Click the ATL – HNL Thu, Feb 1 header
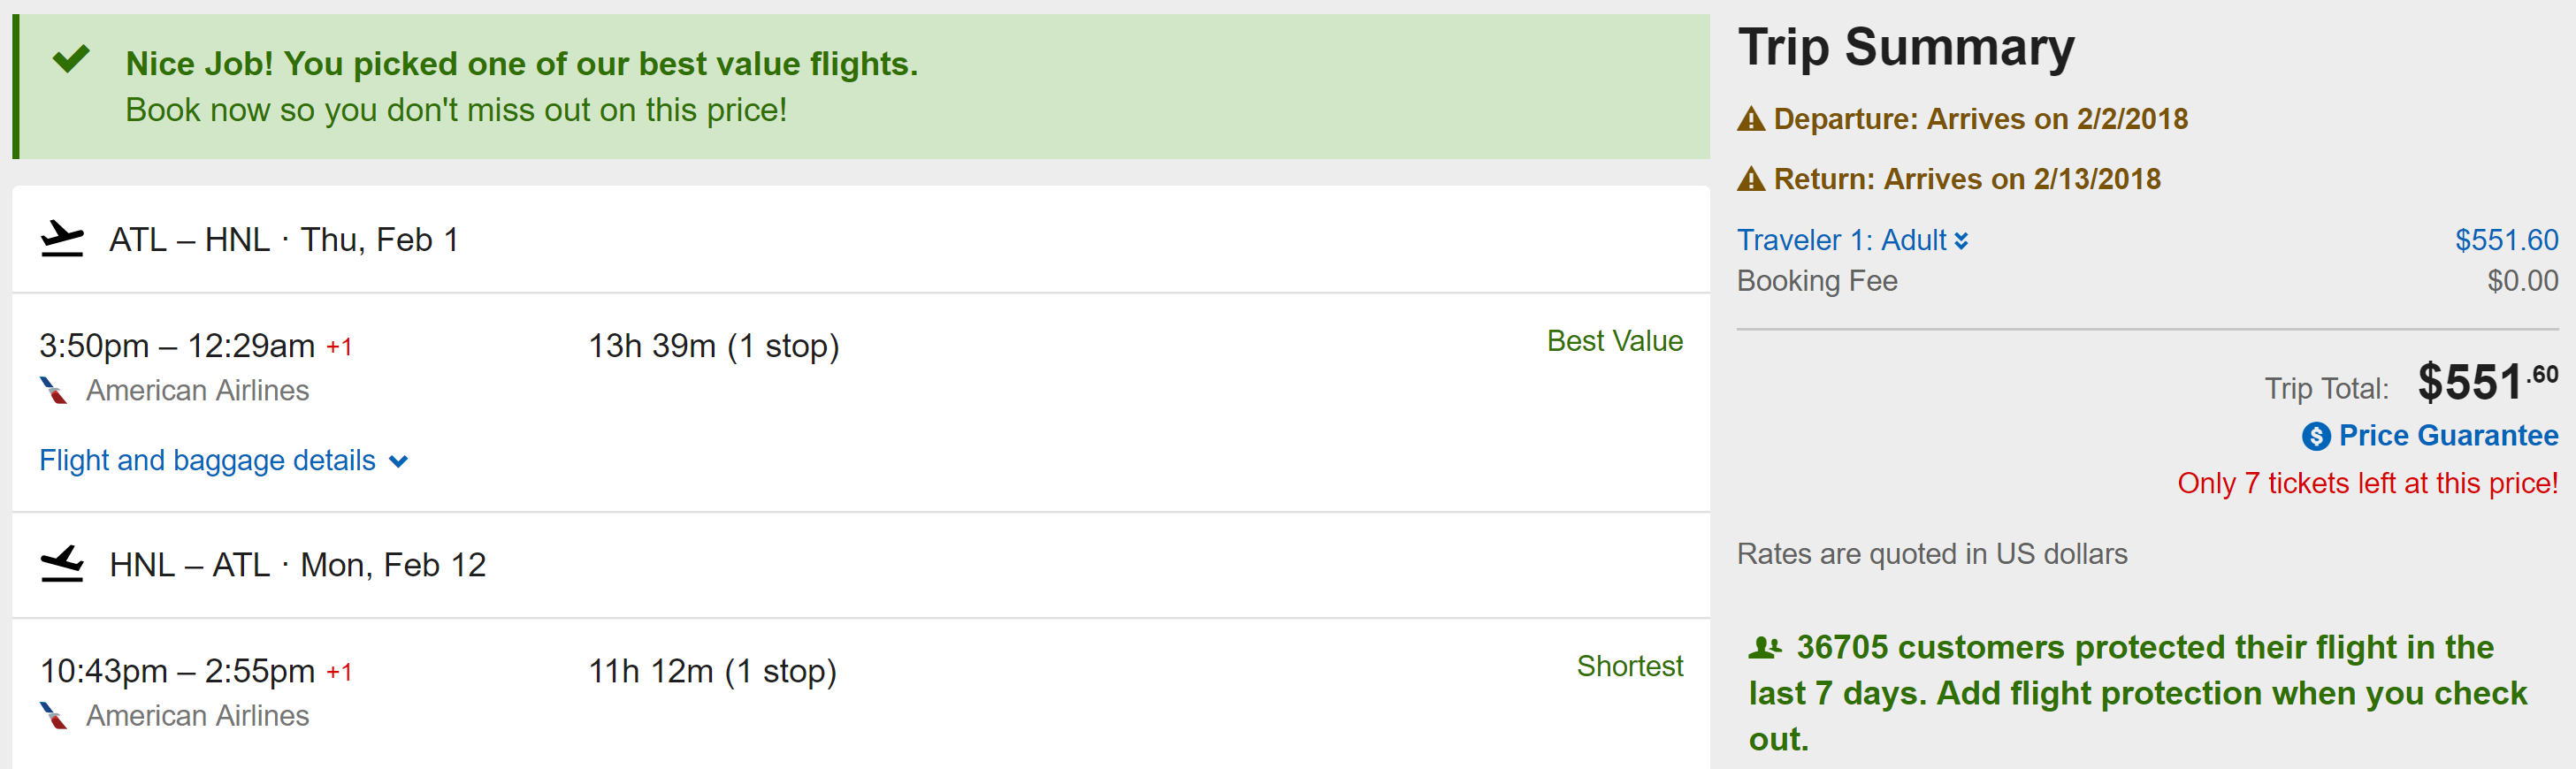Viewport: 2576px width, 769px height. [x=284, y=240]
